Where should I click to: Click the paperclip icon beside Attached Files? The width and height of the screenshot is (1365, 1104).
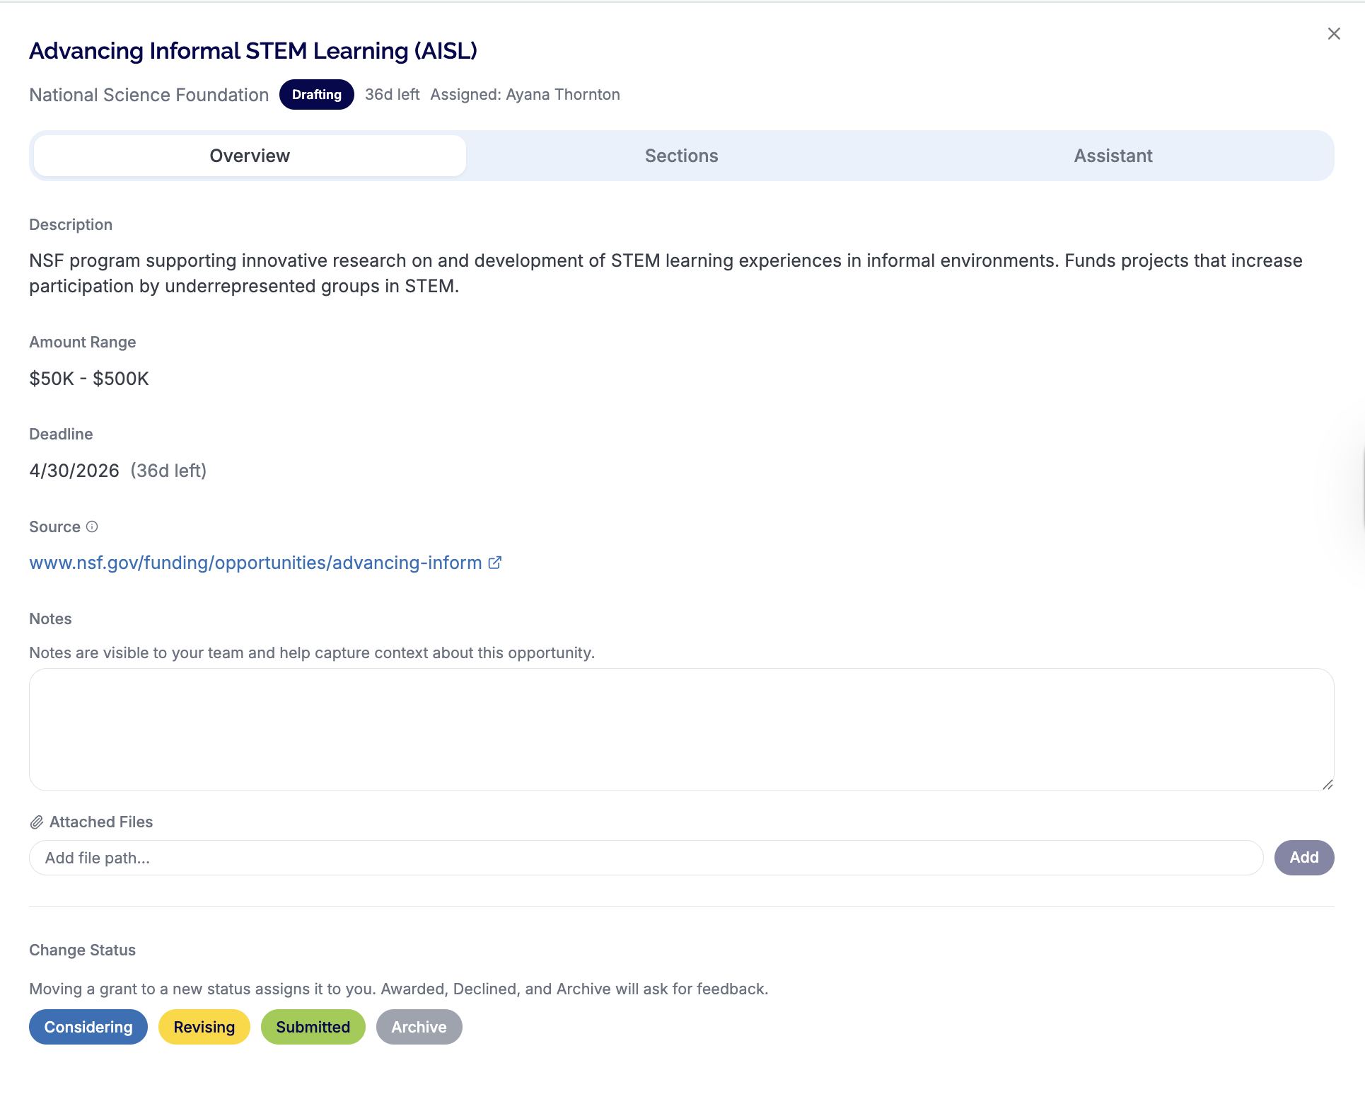[x=36, y=822]
